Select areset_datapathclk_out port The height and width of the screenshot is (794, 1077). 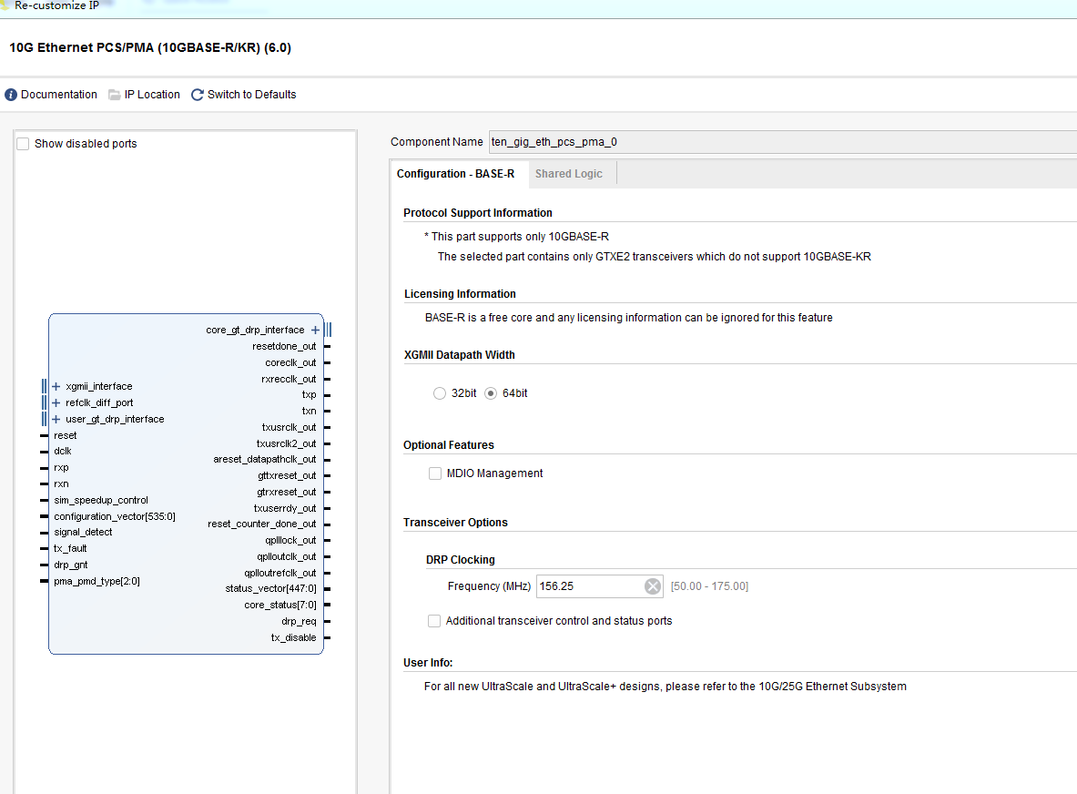click(x=264, y=460)
